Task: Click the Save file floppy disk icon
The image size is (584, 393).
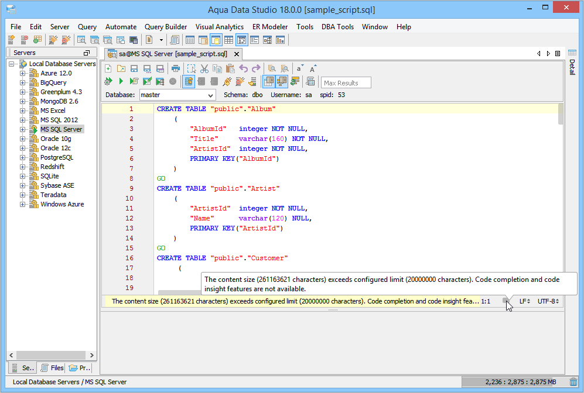Action: [x=134, y=69]
